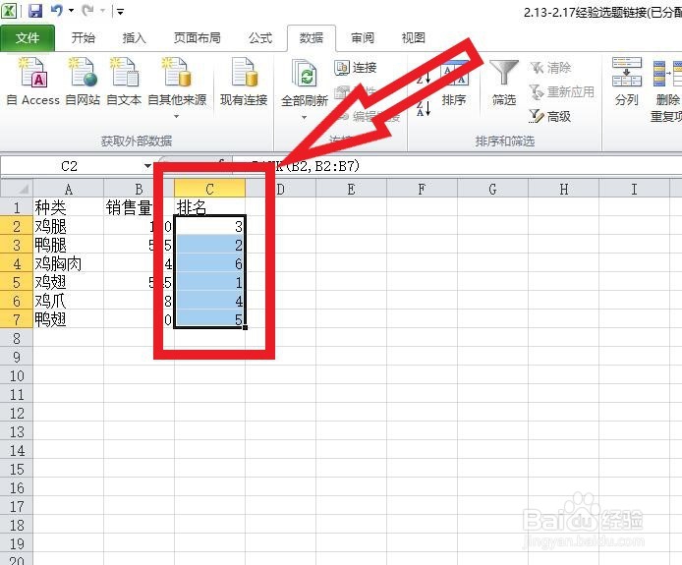Select row 8 header
Viewport: 682px width, 565px height.
point(17,338)
